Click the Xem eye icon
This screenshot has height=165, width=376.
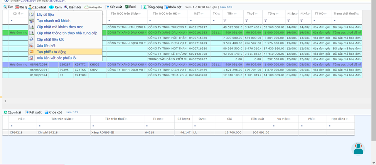[51, 7]
